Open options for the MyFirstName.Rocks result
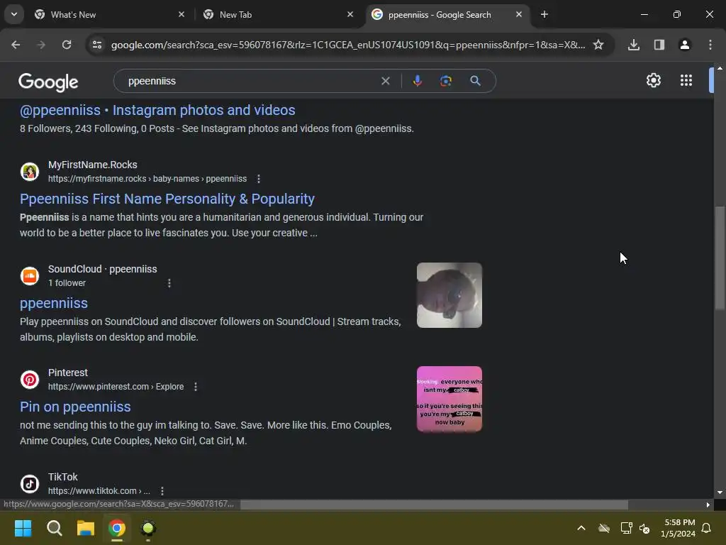The height and width of the screenshot is (545, 726). [258, 179]
